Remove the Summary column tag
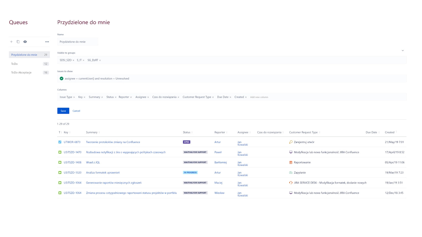Viewport: 422px width, 237px height. (x=102, y=97)
